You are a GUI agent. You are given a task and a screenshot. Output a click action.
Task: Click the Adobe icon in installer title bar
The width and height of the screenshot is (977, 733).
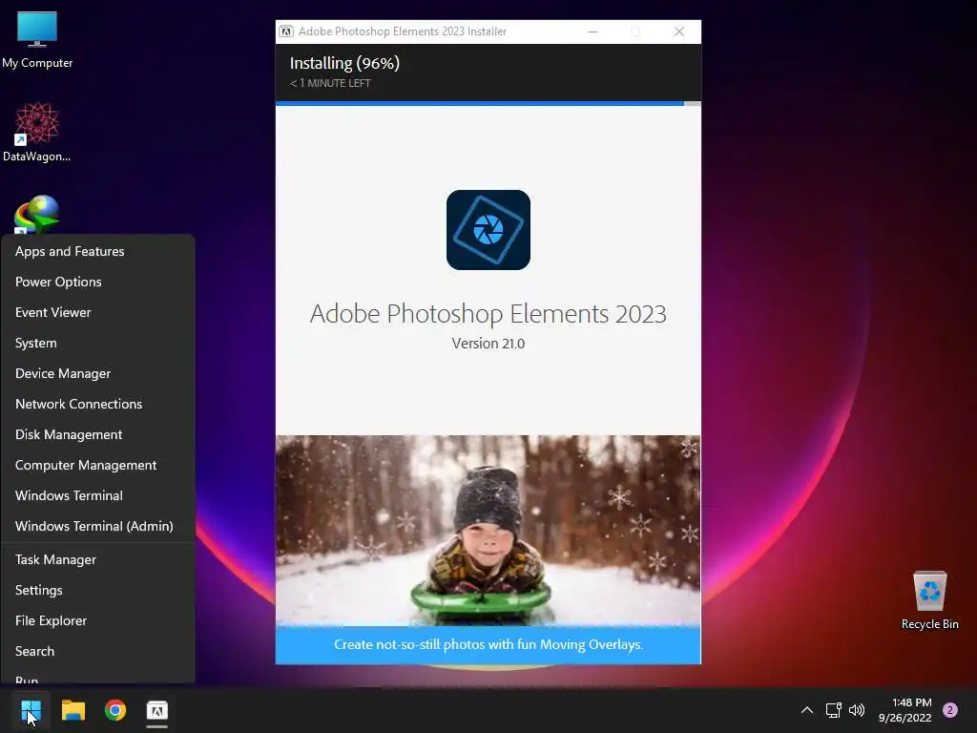click(x=286, y=31)
